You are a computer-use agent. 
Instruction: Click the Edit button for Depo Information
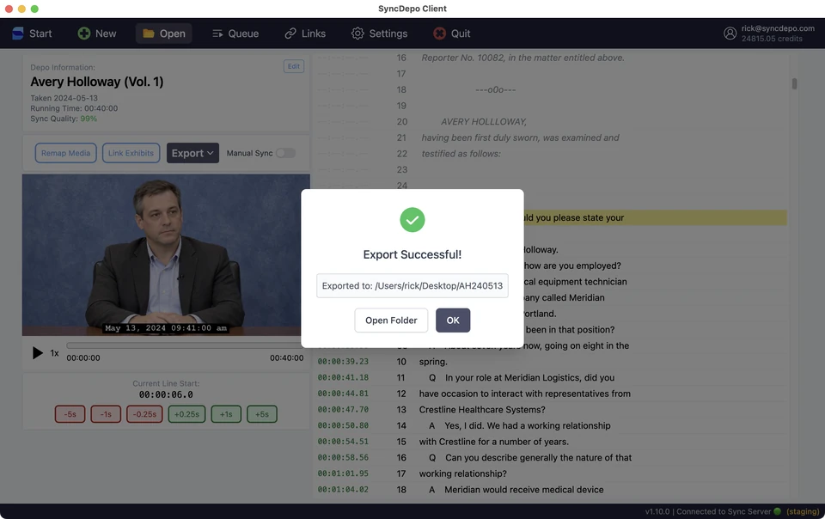(294, 66)
